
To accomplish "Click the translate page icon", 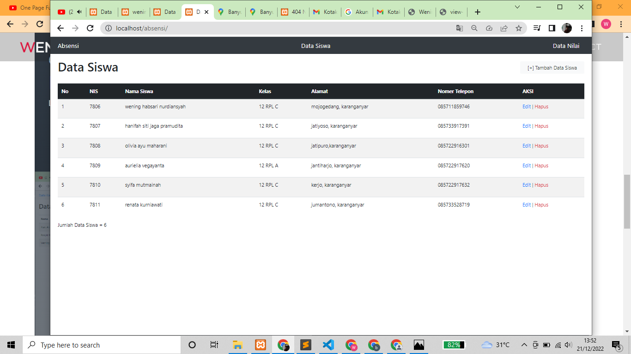I will tap(459, 28).
